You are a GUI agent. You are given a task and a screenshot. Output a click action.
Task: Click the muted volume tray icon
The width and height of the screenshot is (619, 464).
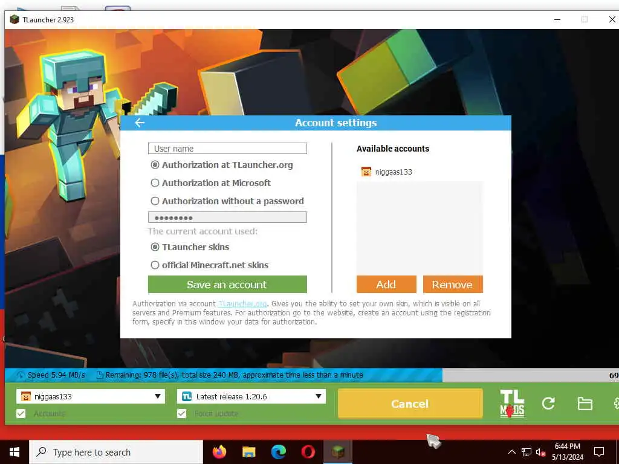pyautogui.click(x=541, y=452)
